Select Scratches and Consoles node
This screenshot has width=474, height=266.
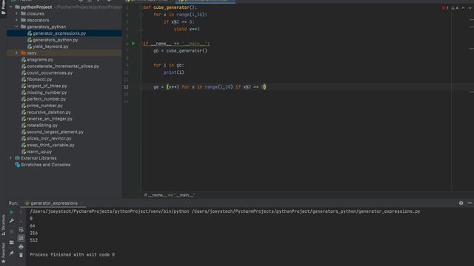[x=45, y=165]
